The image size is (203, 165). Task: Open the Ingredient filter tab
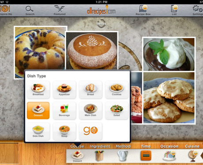click(x=100, y=146)
